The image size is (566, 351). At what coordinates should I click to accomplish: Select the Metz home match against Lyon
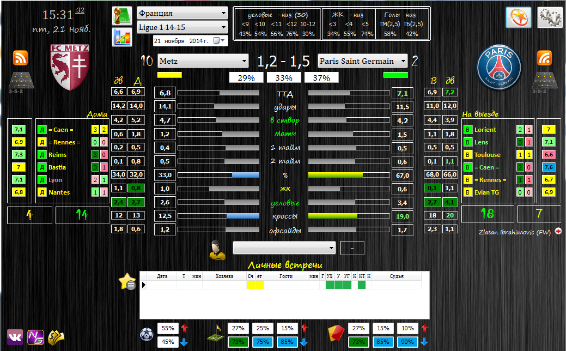click(72, 180)
